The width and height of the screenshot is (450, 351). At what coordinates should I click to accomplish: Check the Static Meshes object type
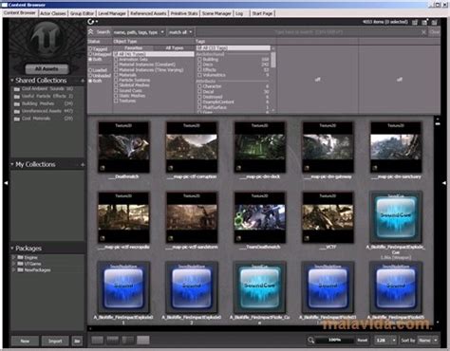pyautogui.click(x=116, y=96)
